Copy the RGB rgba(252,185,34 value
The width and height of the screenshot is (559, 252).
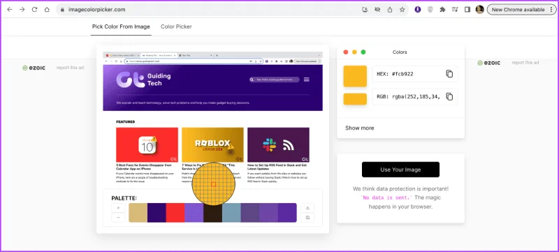point(449,96)
